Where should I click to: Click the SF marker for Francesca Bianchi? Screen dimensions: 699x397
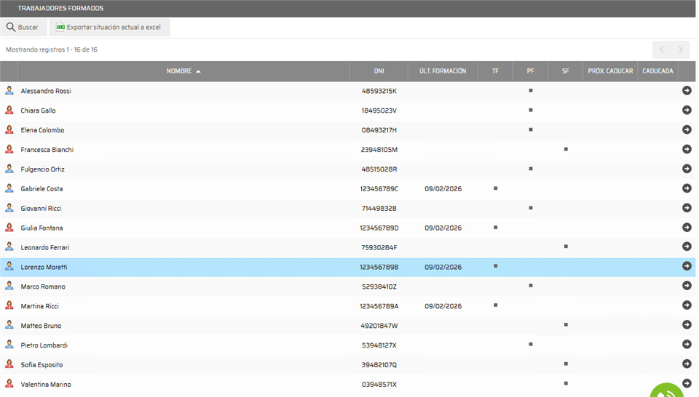[566, 149]
